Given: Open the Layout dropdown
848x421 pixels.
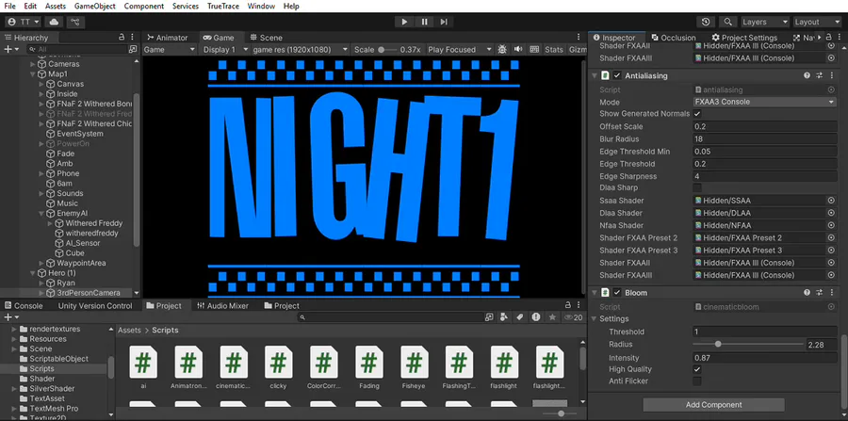Looking at the screenshot, I should pyautogui.click(x=817, y=22).
